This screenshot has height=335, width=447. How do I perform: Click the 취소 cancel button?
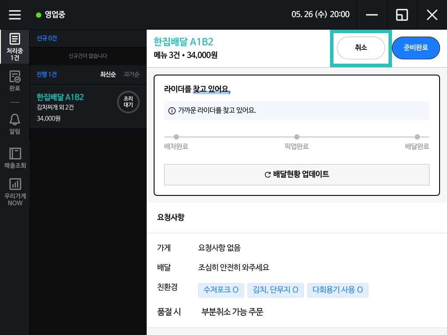coord(361,48)
